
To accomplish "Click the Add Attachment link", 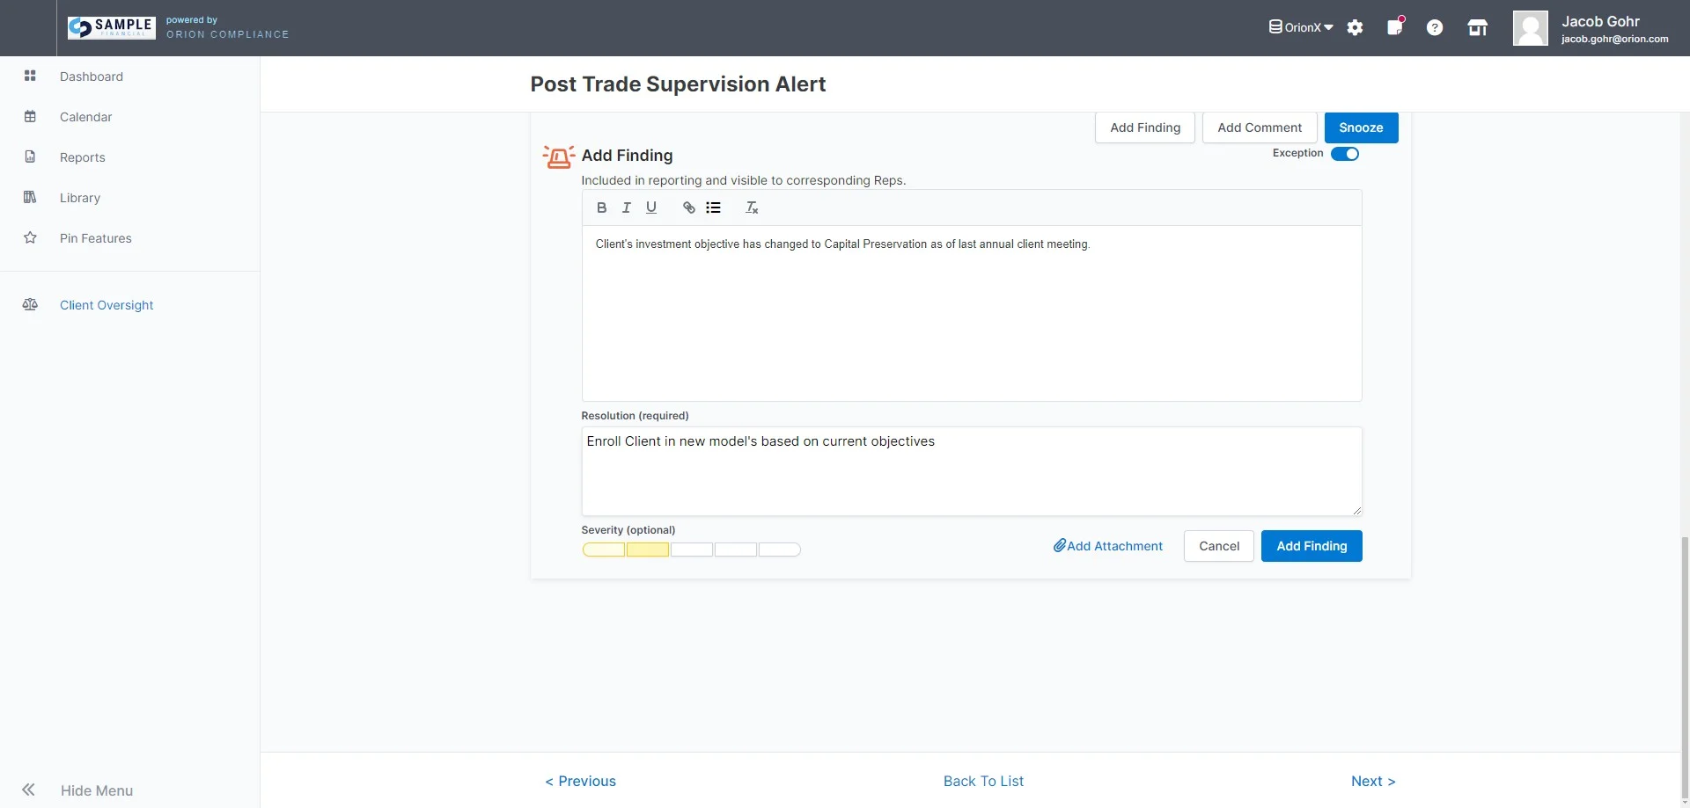I will (x=1108, y=546).
